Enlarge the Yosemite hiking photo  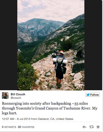(51, 45)
